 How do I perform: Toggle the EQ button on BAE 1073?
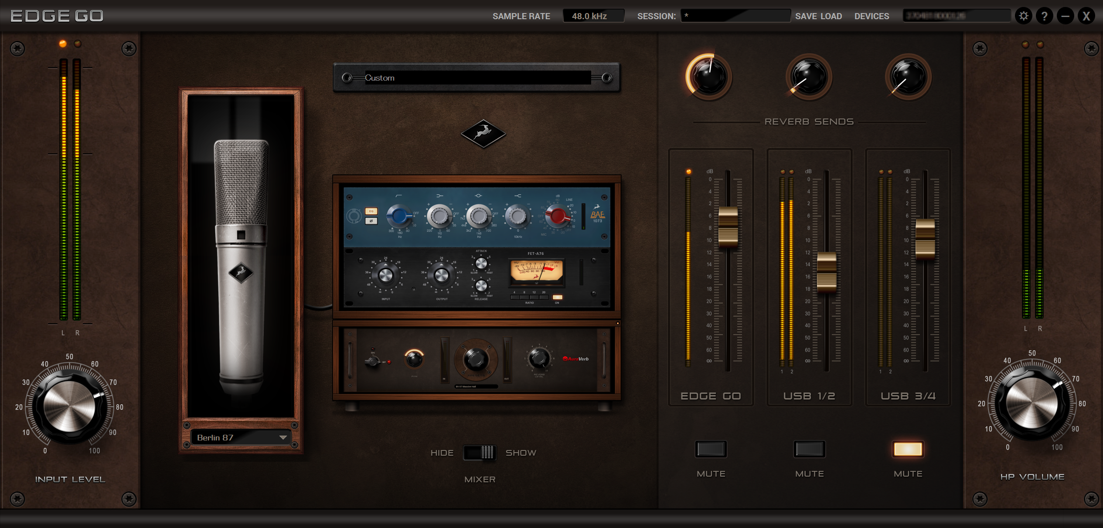pos(371,211)
